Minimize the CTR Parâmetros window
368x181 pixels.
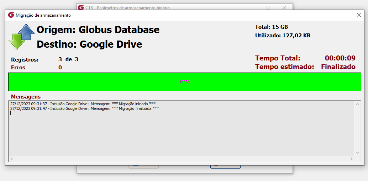[x=252, y=8]
